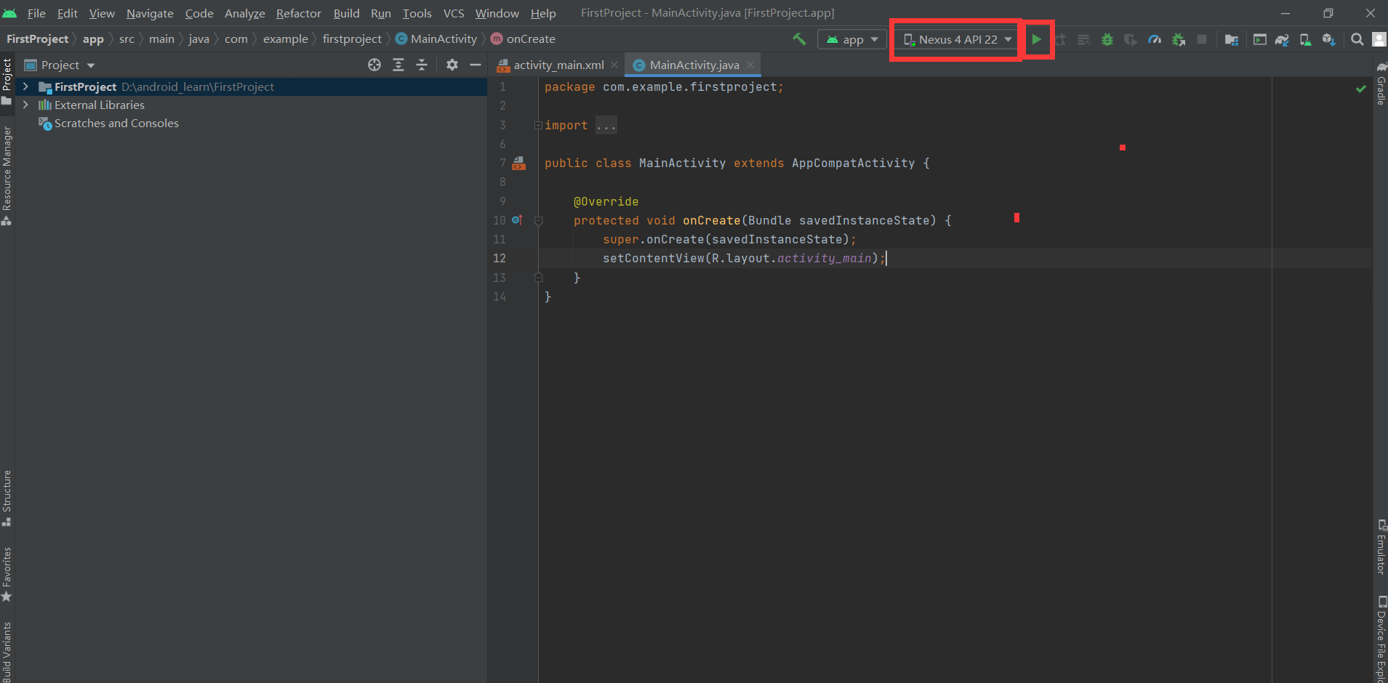Click Attach Debugger to Android Process icon

pos(1179,39)
